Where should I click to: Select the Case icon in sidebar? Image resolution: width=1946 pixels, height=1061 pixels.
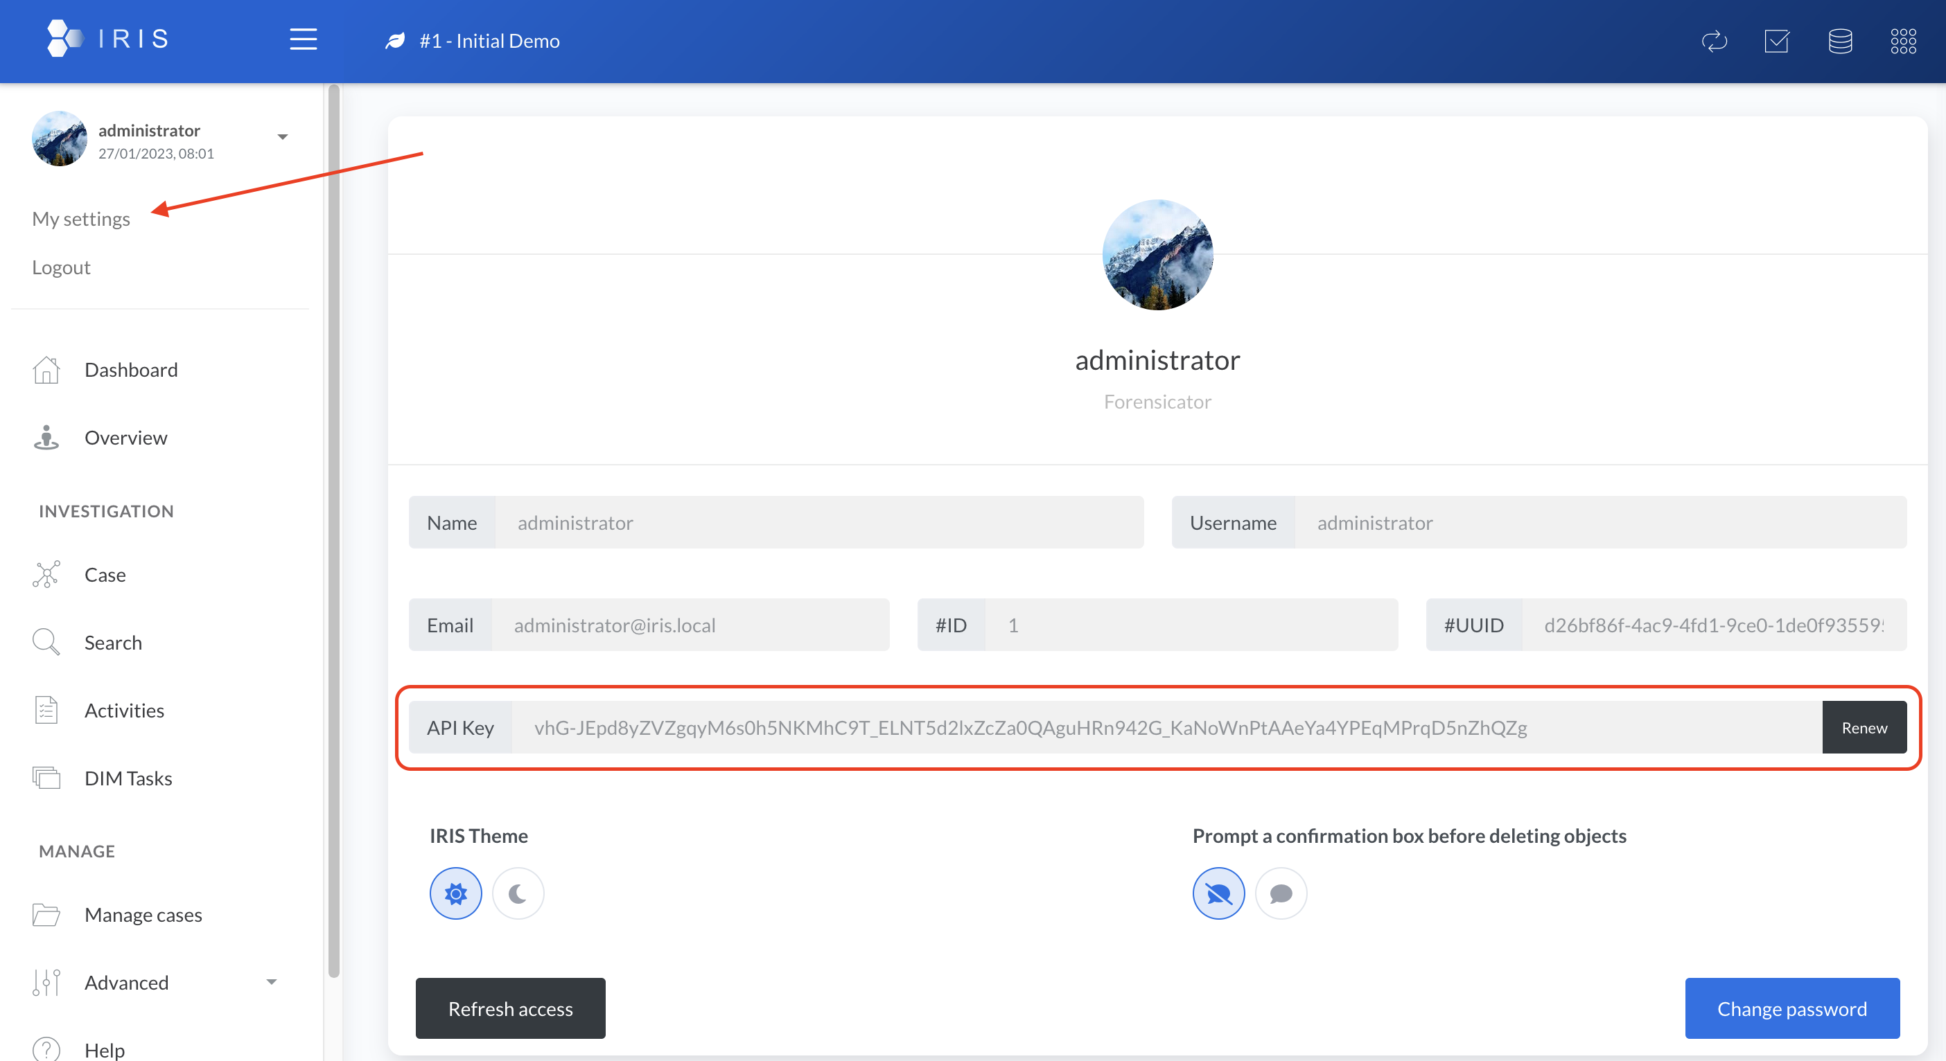click(46, 575)
